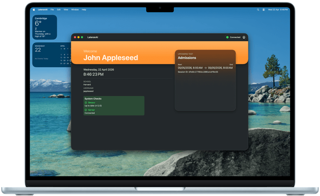Click the 6° temperature in Weather widget
Screen dimensions: 320x196
[38, 23]
